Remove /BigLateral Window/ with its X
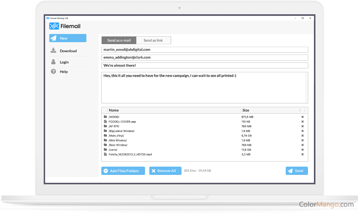This screenshot has height=215, width=358. pyautogui.click(x=303, y=131)
